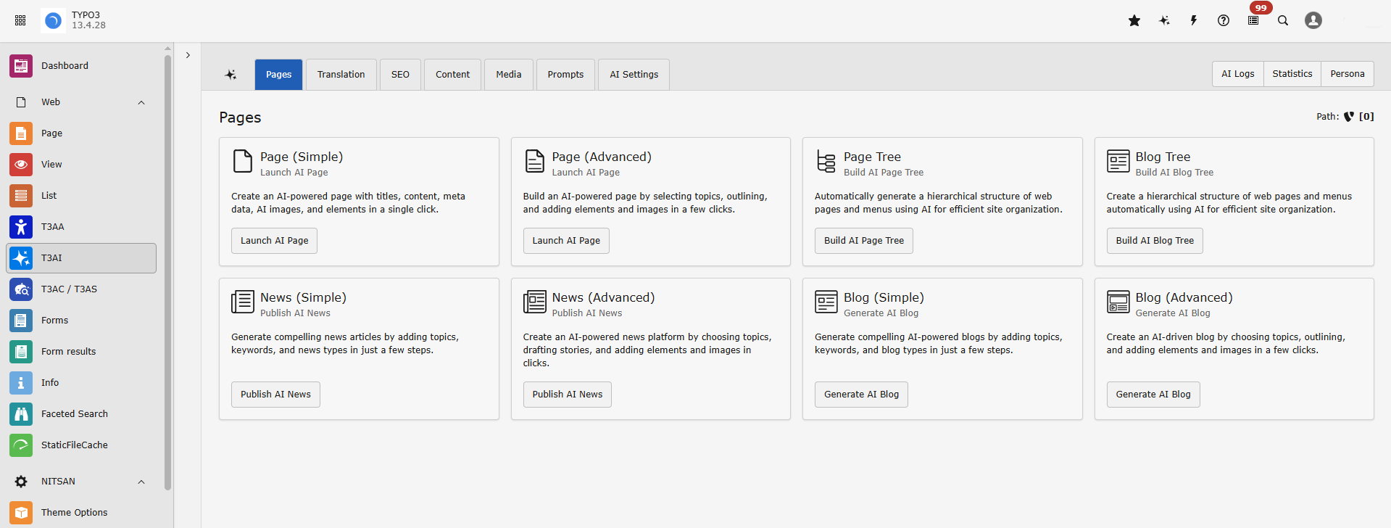Click Publish AI News in News (Advanced) card
1391x528 pixels.
pos(568,395)
